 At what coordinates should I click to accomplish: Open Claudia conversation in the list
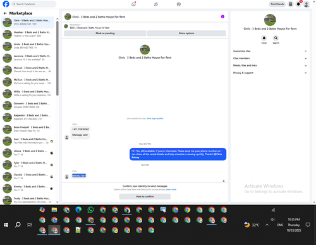28,177
